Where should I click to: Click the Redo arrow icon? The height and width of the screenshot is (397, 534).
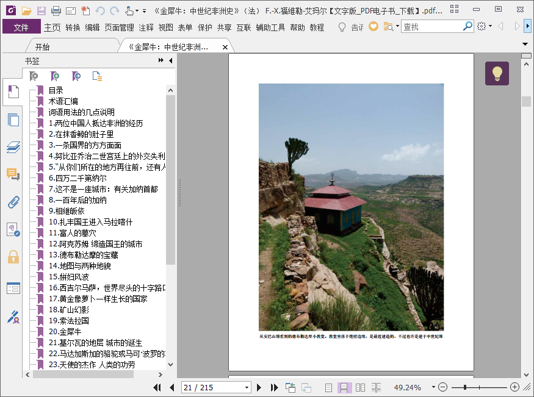(x=115, y=11)
